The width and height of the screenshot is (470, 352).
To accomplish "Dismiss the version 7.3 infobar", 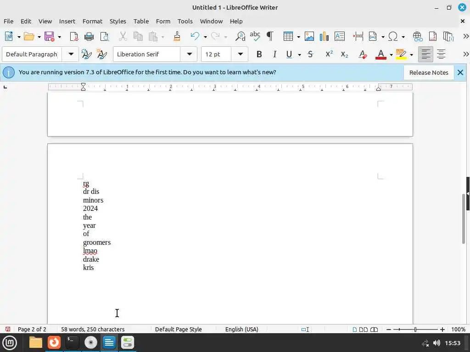I will click(460, 72).
